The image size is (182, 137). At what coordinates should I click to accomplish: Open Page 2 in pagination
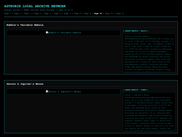click(18, 14)
